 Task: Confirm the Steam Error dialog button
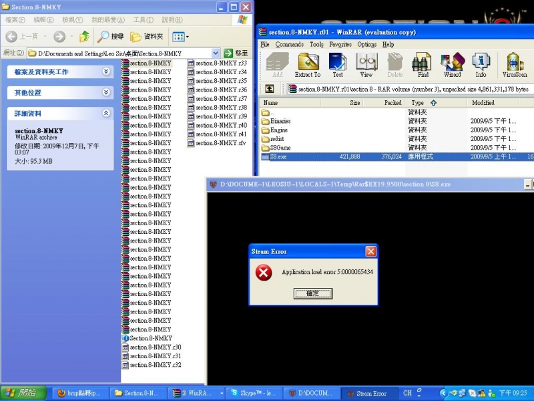312,293
